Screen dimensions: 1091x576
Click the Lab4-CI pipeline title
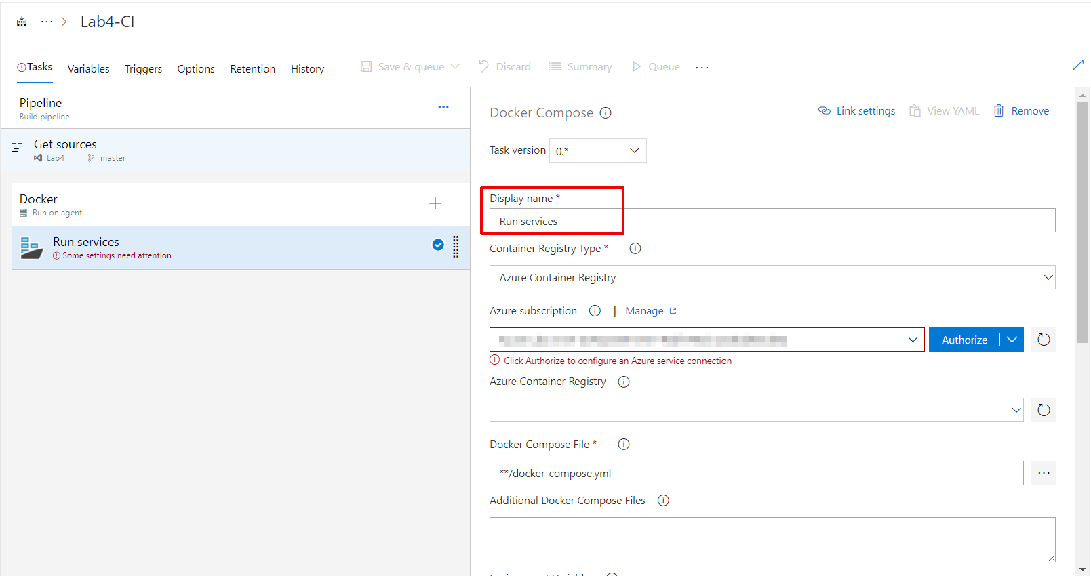click(107, 22)
